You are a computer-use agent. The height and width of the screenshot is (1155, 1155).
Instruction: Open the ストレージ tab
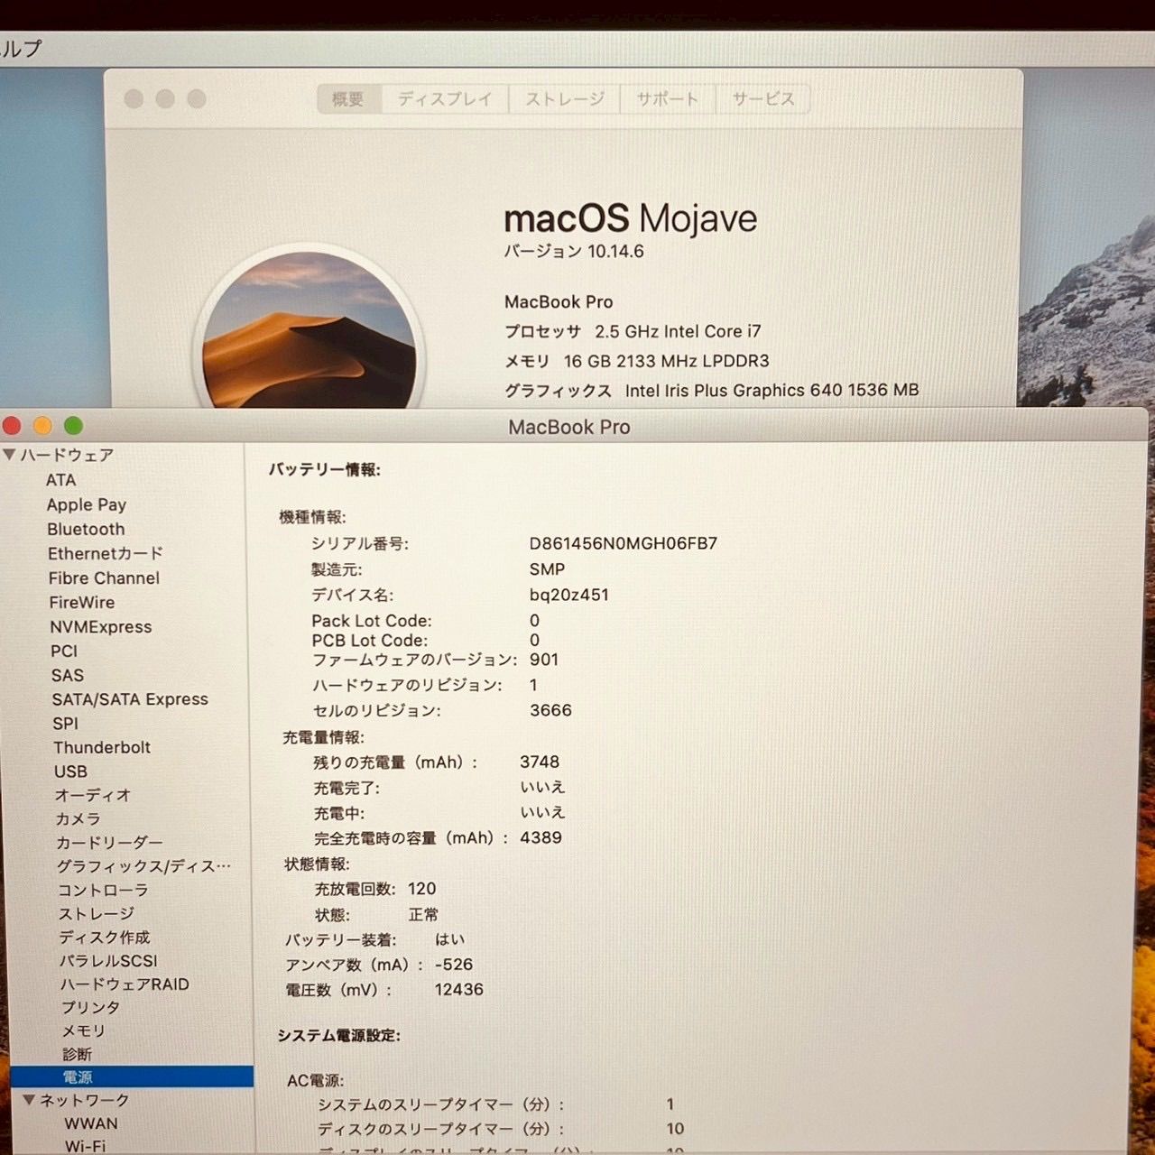pyautogui.click(x=564, y=98)
